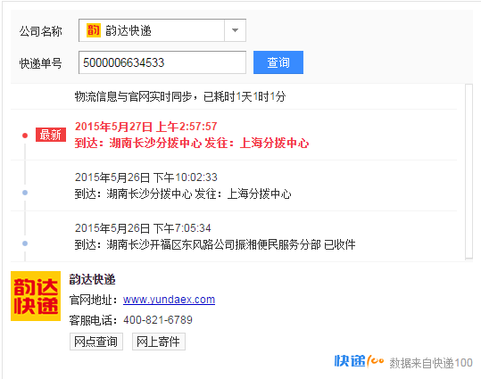The image size is (481, 379).
Task: Click the entry text ending with 已收件
Action: 215,244
